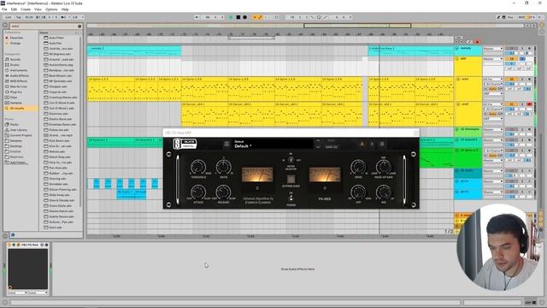Select the Instruments browser category

[19, 70]
